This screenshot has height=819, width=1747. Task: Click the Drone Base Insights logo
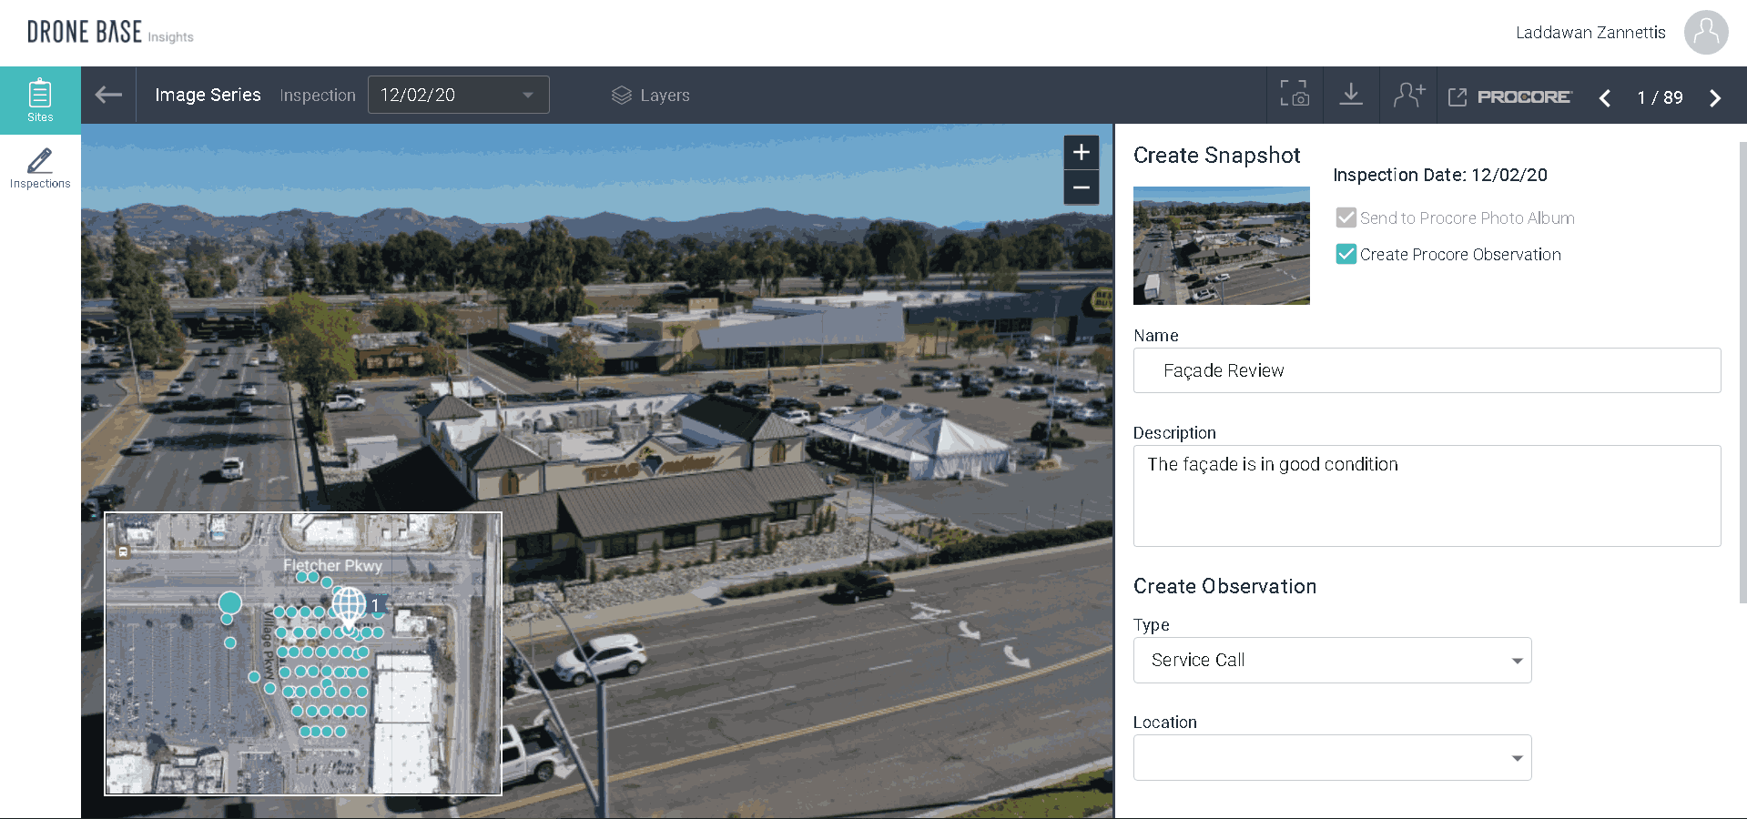pos(110,33)
